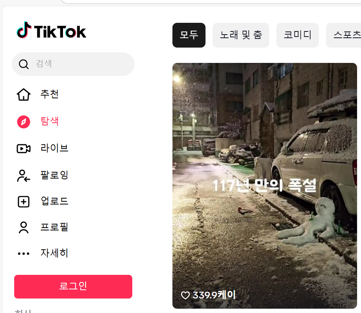Select the 탐색 compass icon

click(x=24, y=122)
